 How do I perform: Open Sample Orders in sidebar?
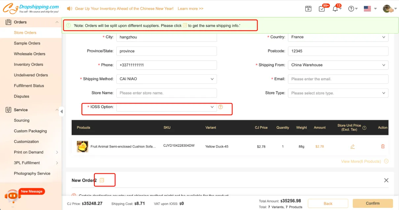pyautogui.click(x=27, y=43)
